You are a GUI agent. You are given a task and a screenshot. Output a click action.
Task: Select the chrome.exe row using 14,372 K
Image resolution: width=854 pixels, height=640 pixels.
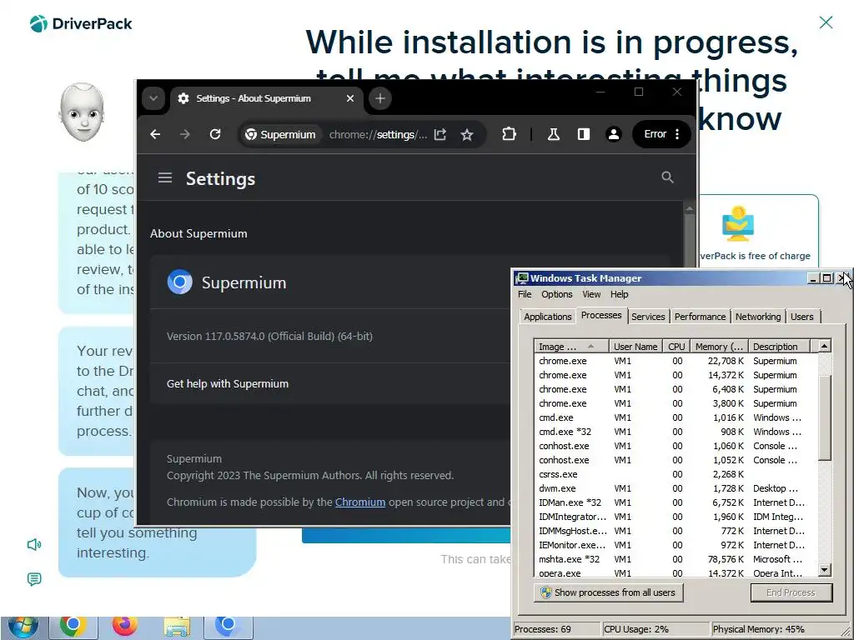[x=676, y=375]
